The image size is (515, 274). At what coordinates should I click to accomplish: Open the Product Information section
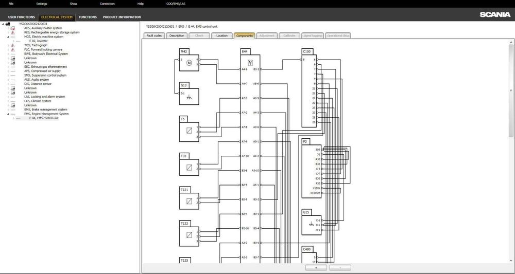click(122, 17)
